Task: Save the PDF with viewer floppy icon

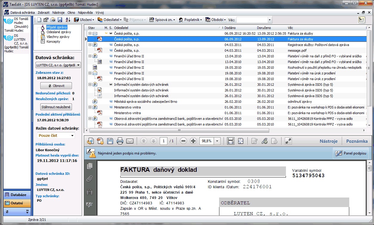Action: [x=110, y=141]
